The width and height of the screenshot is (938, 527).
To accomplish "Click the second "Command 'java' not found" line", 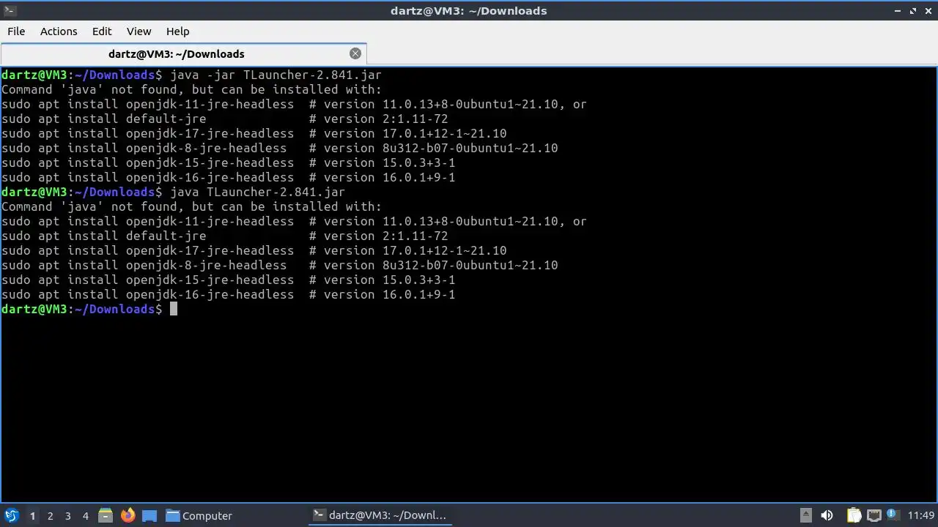I will (x=191, y=206).
